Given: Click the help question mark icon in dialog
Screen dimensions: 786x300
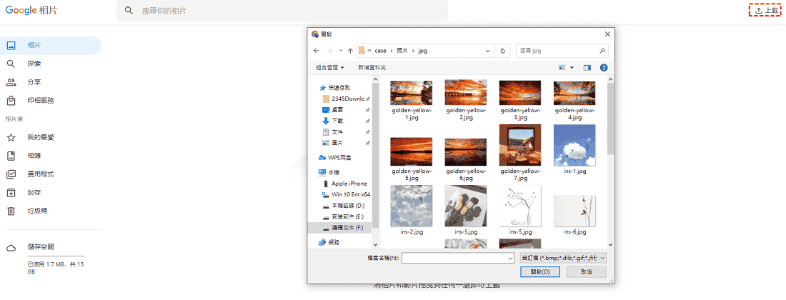Looking at the screenshot, I should pos(604,68).
